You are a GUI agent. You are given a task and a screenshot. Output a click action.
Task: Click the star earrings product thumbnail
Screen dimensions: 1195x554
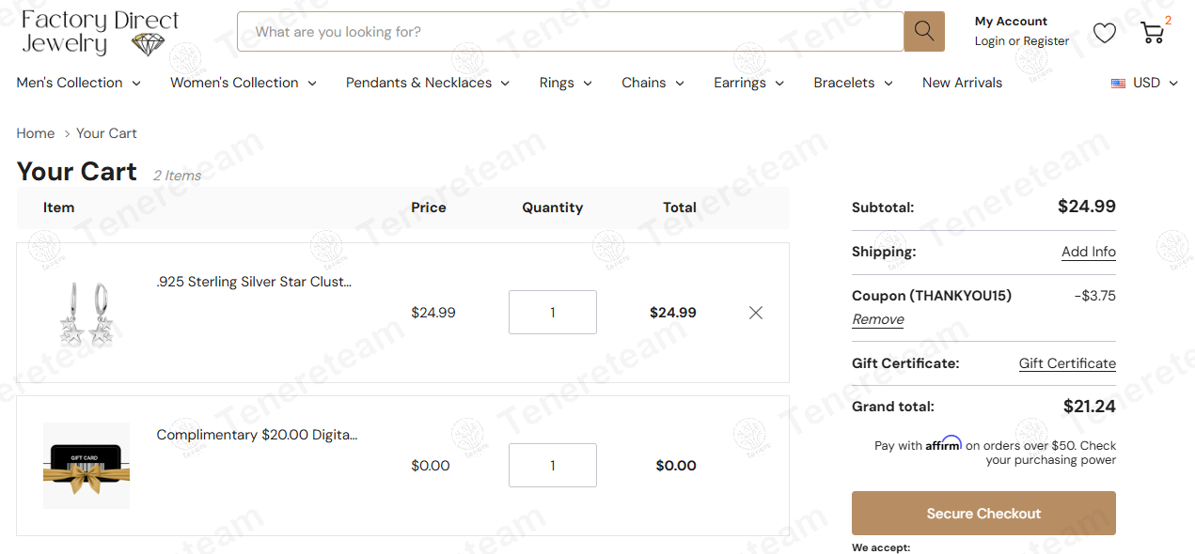86,313
